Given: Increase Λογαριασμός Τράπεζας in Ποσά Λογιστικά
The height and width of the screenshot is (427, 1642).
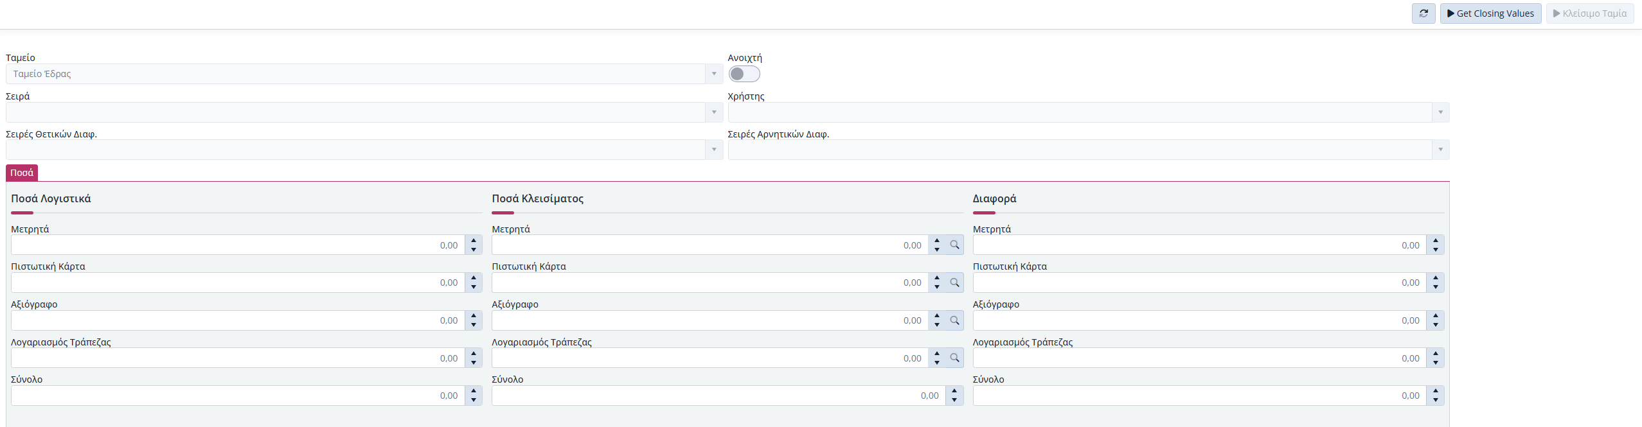Looking at the screenshot, I should point(474,353).
